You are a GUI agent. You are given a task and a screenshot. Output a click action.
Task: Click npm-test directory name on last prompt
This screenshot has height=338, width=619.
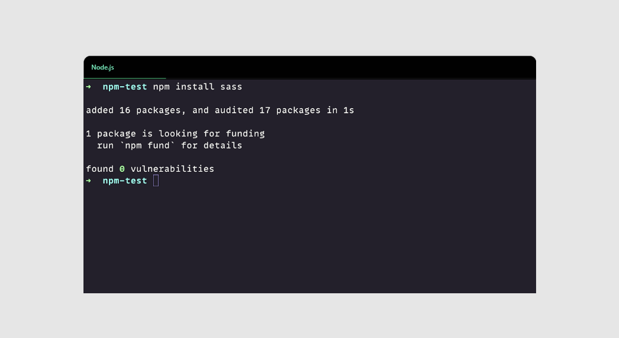pyautogui.click(x=125, y=181)
